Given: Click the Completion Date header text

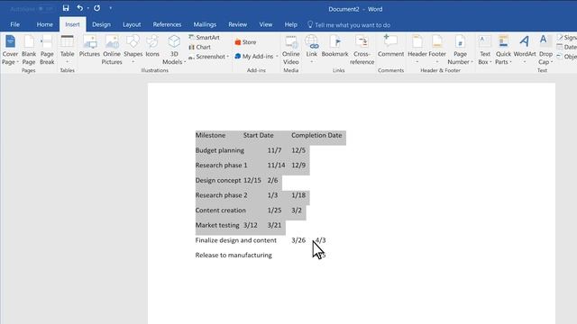Looking at the screenshot, I should click(x=316, y=135).
